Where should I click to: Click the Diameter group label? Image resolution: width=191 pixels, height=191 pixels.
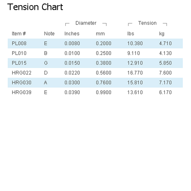86,23
